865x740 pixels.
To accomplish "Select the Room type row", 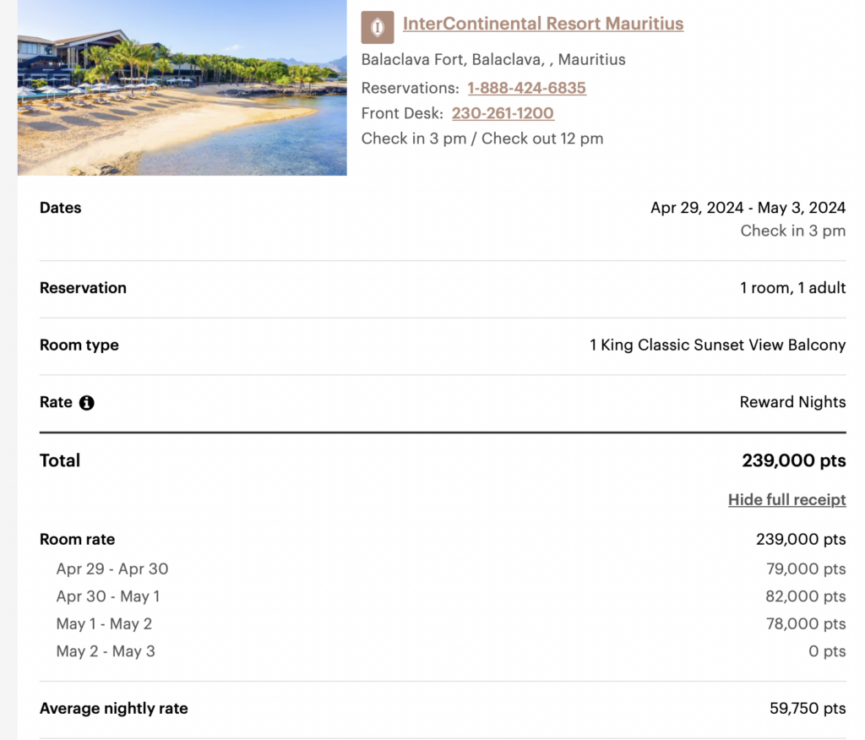I will coord(79,345).
